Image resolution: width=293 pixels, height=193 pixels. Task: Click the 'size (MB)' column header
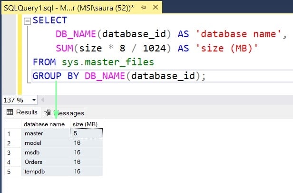(87, 124)
